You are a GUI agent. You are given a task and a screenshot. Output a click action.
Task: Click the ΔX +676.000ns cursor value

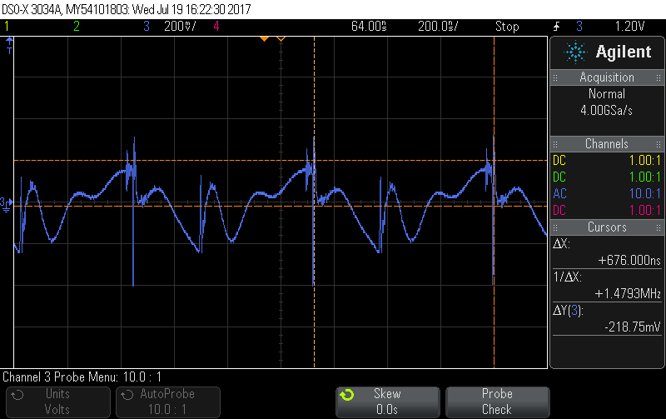pos(629,260)
